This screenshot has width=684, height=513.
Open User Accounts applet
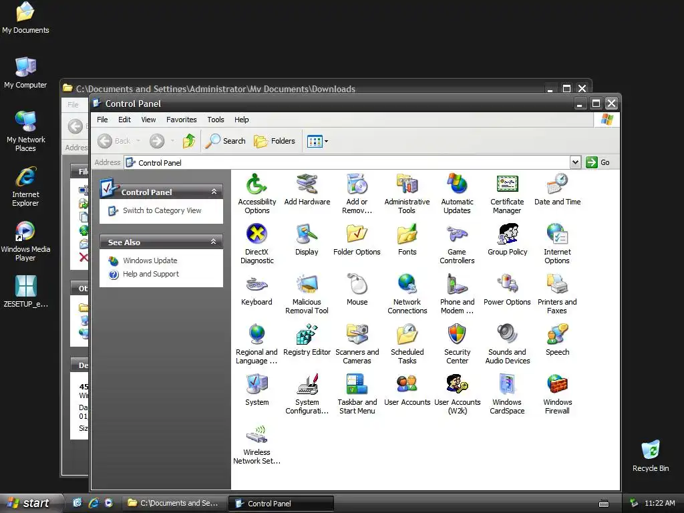click(x=407, y=390)
